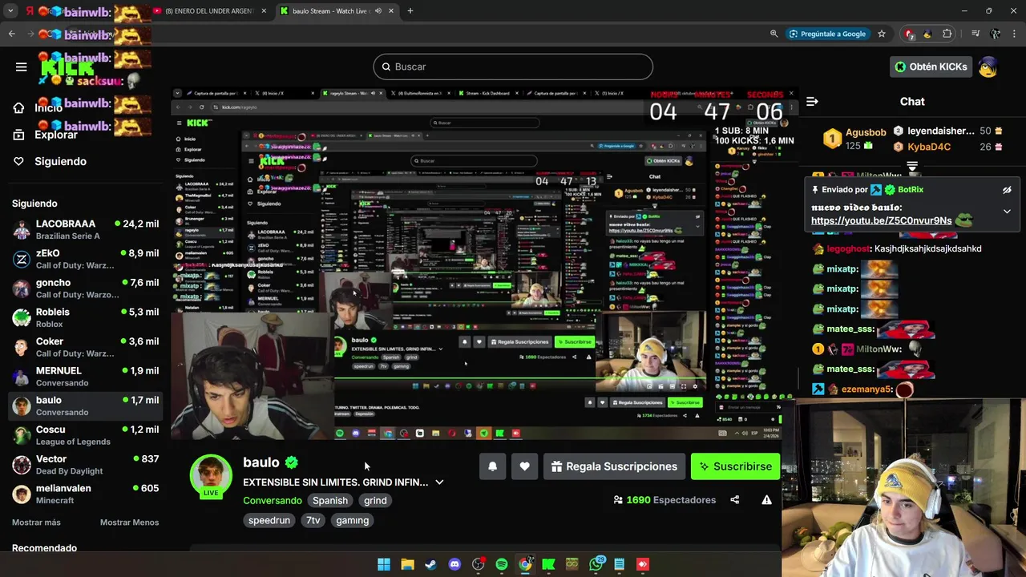Open the tab search dropdown arrow
The image size is (1026, 577).
[11, 11]
